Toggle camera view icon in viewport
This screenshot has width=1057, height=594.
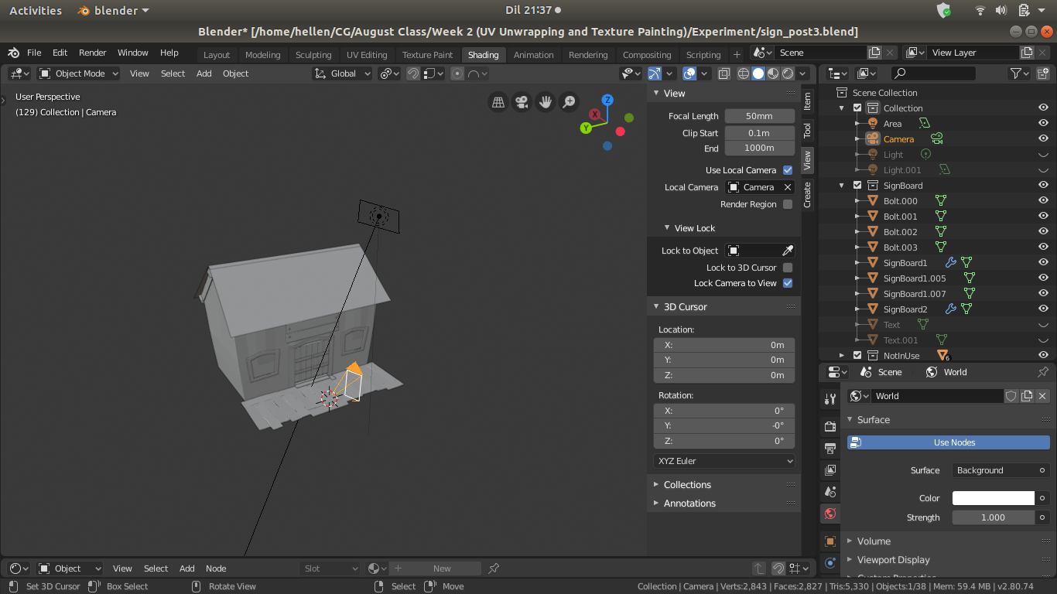[x=522, y=102]
